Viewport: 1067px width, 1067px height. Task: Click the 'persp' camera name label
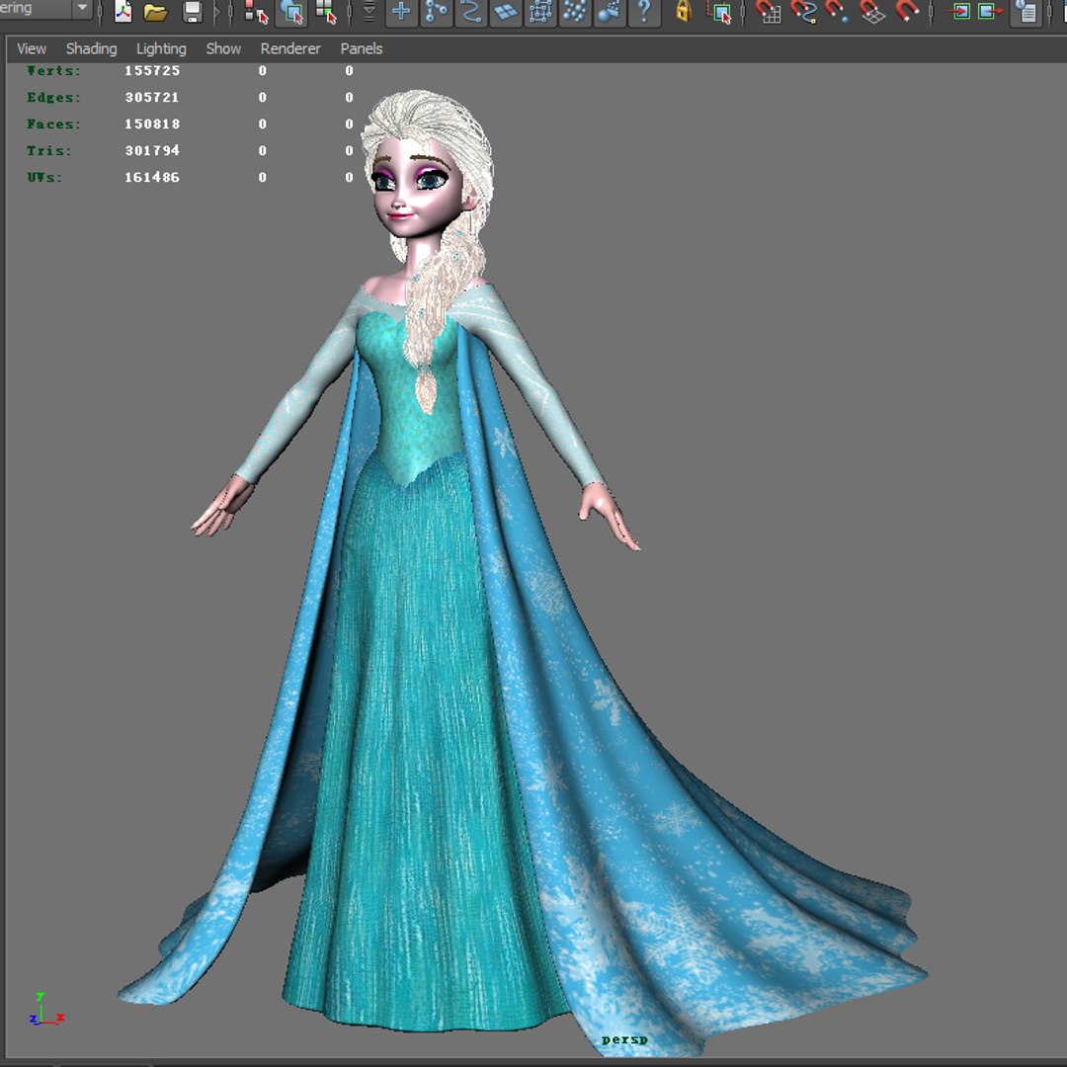tap(624, 1039)
